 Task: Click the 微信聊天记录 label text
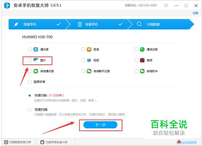(102, 71)
